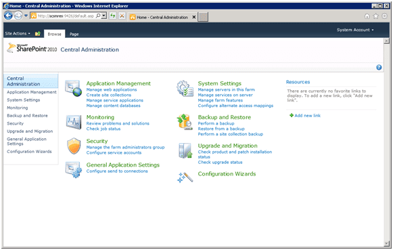Select Backup and Restore in left navigation

click(27, 115)
